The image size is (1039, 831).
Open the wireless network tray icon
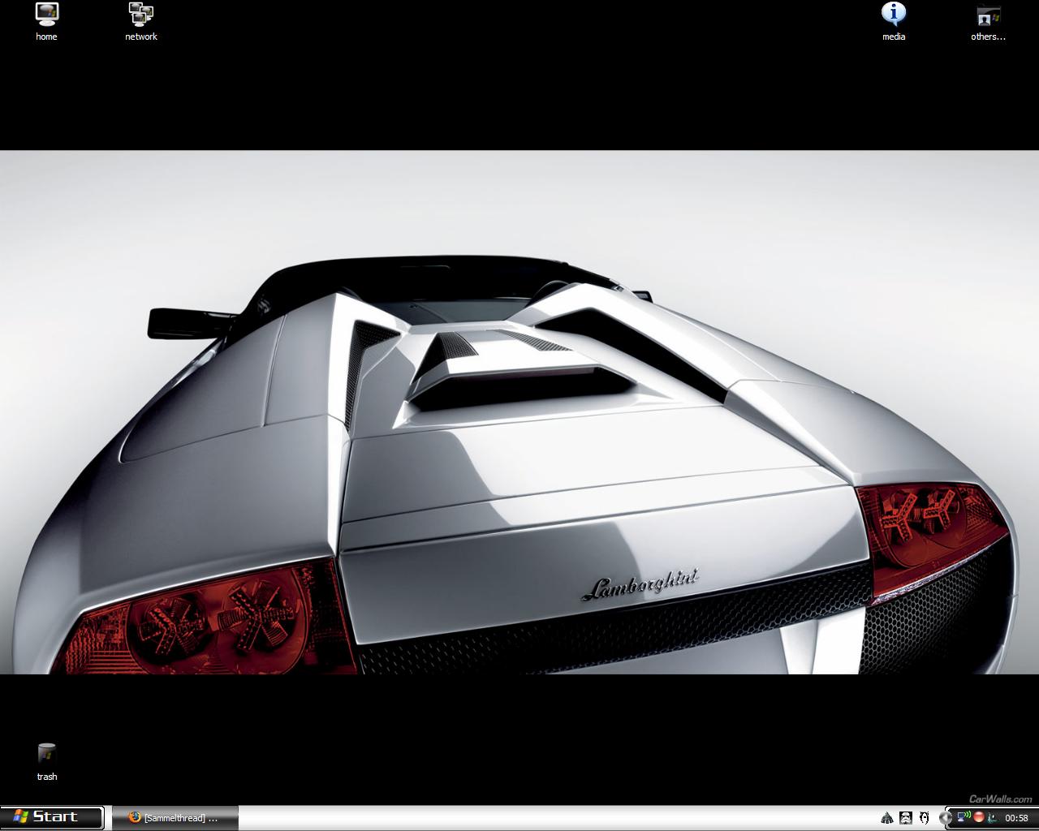[x=964, y=817]
